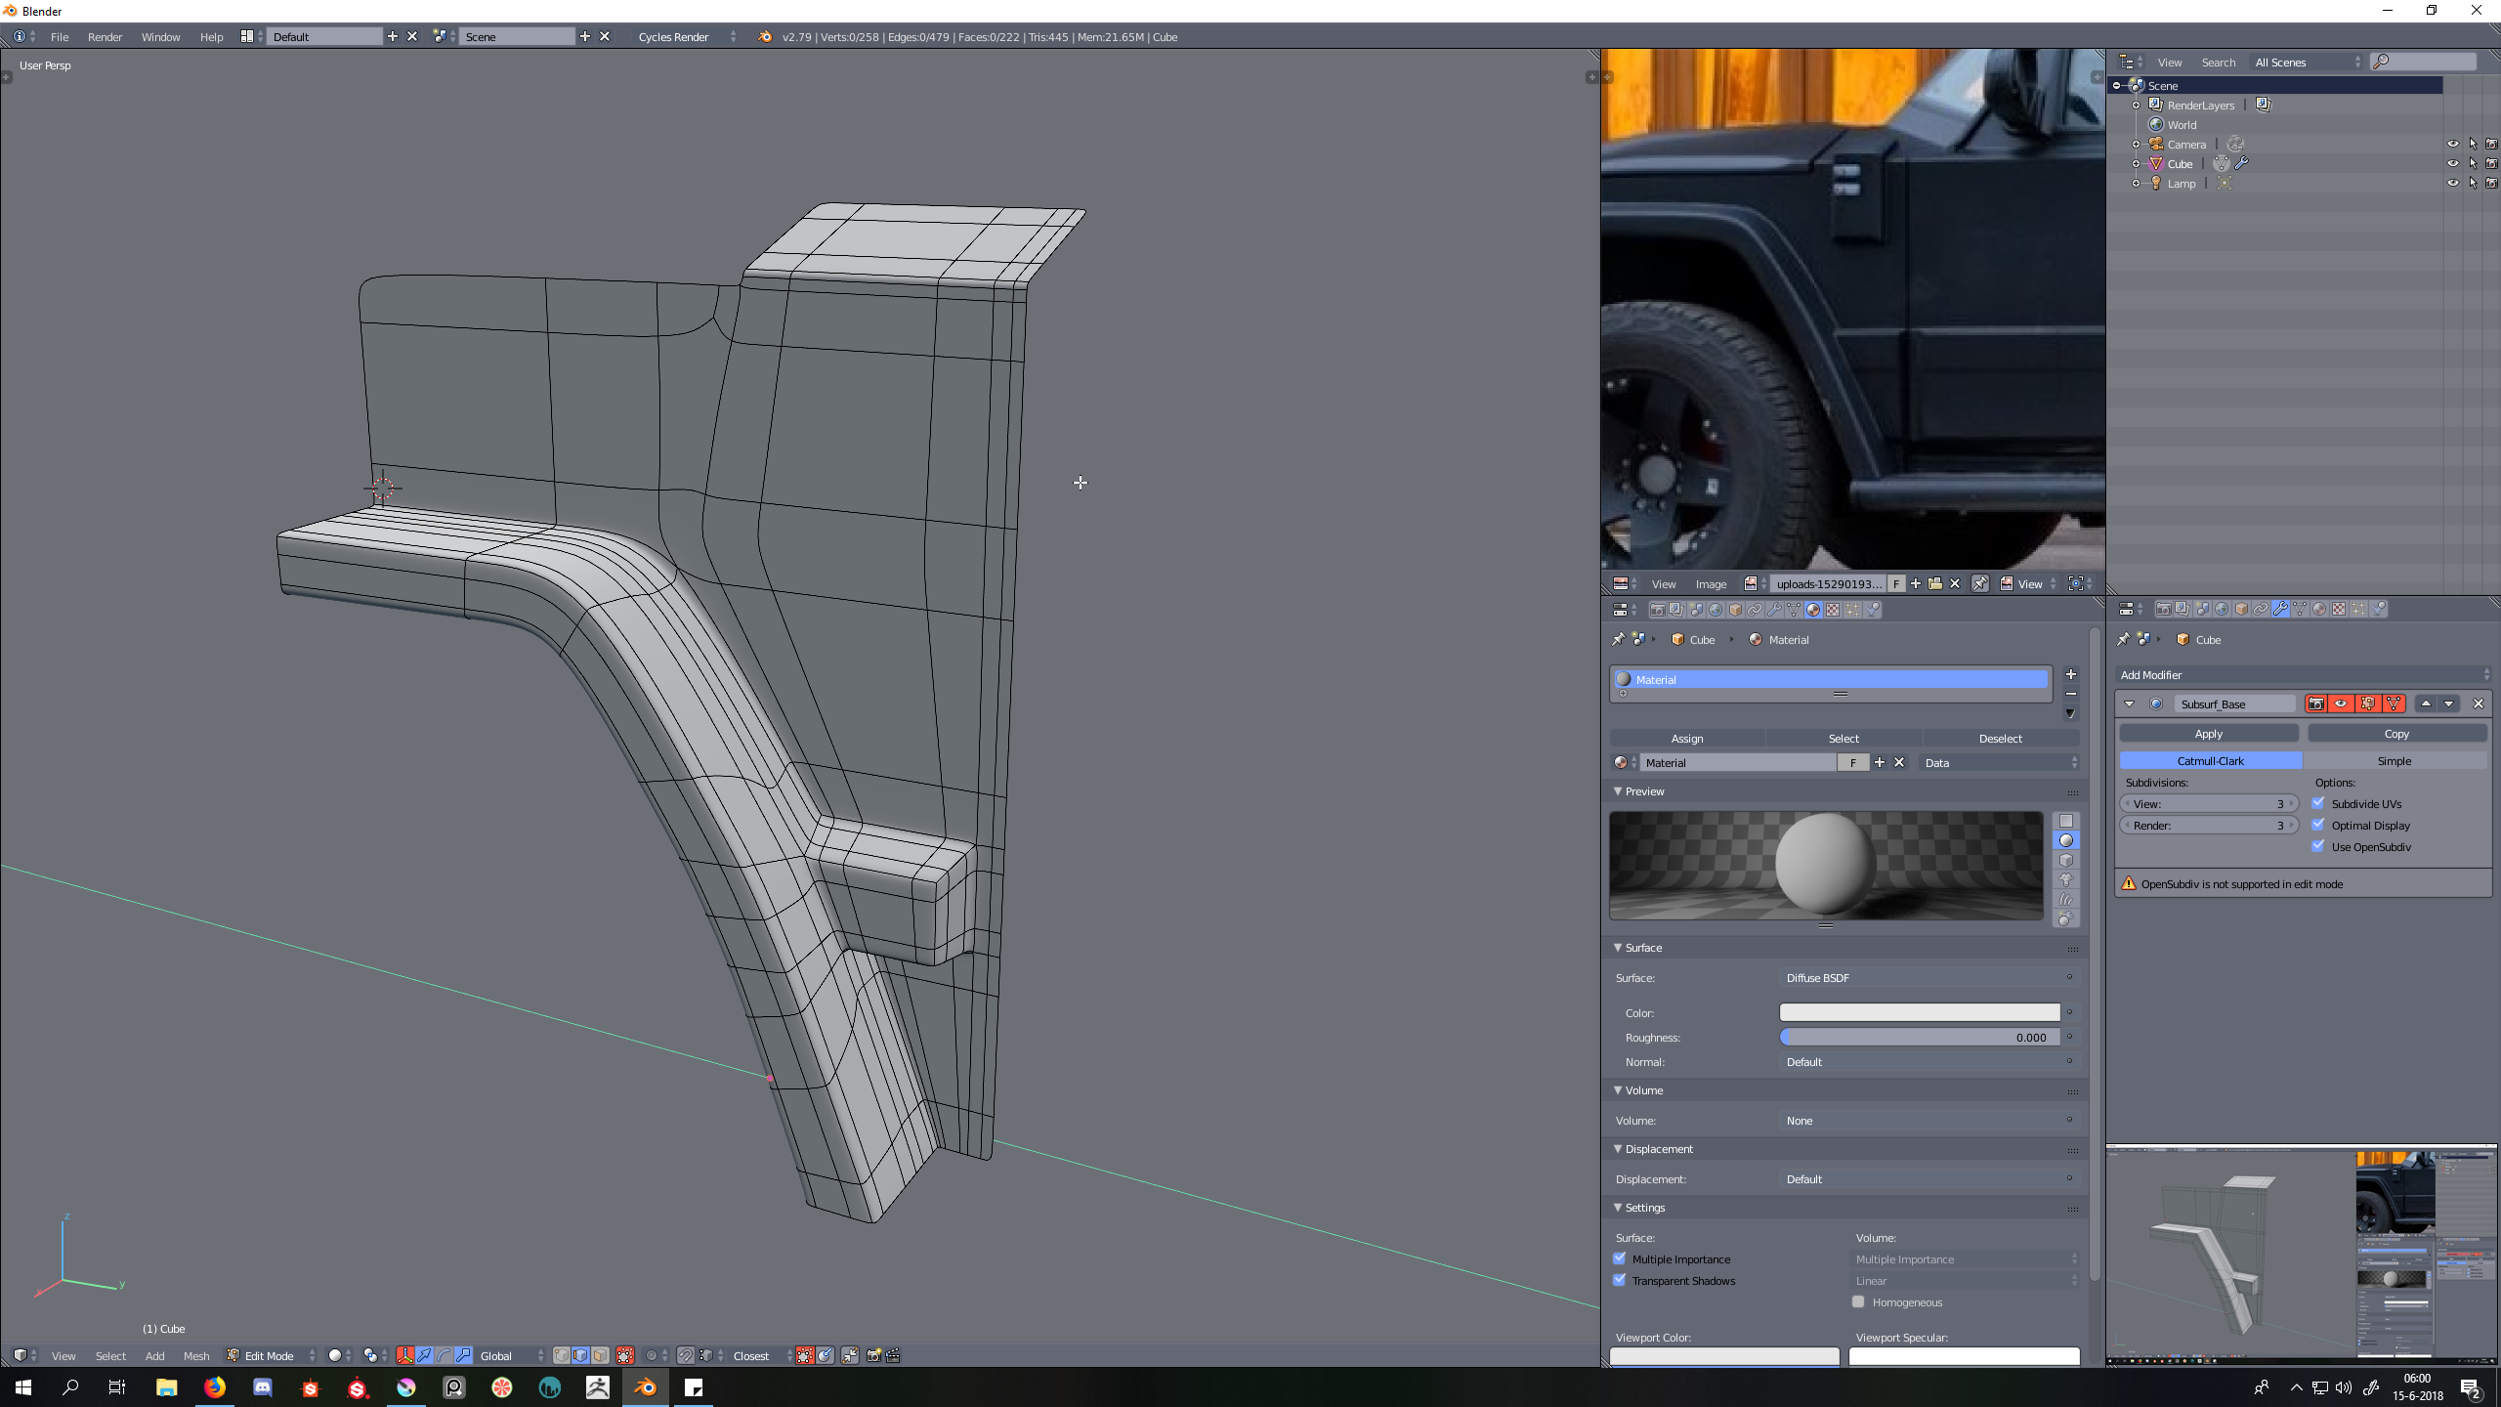This screenshot has height=1407, width=2501.
Task: Disable the Subdivide UVs checkbox
Action: (x=2318, y=803)
